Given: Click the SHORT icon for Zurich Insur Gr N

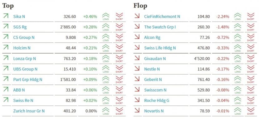Looking at the screenshot, I should [119, 111].
